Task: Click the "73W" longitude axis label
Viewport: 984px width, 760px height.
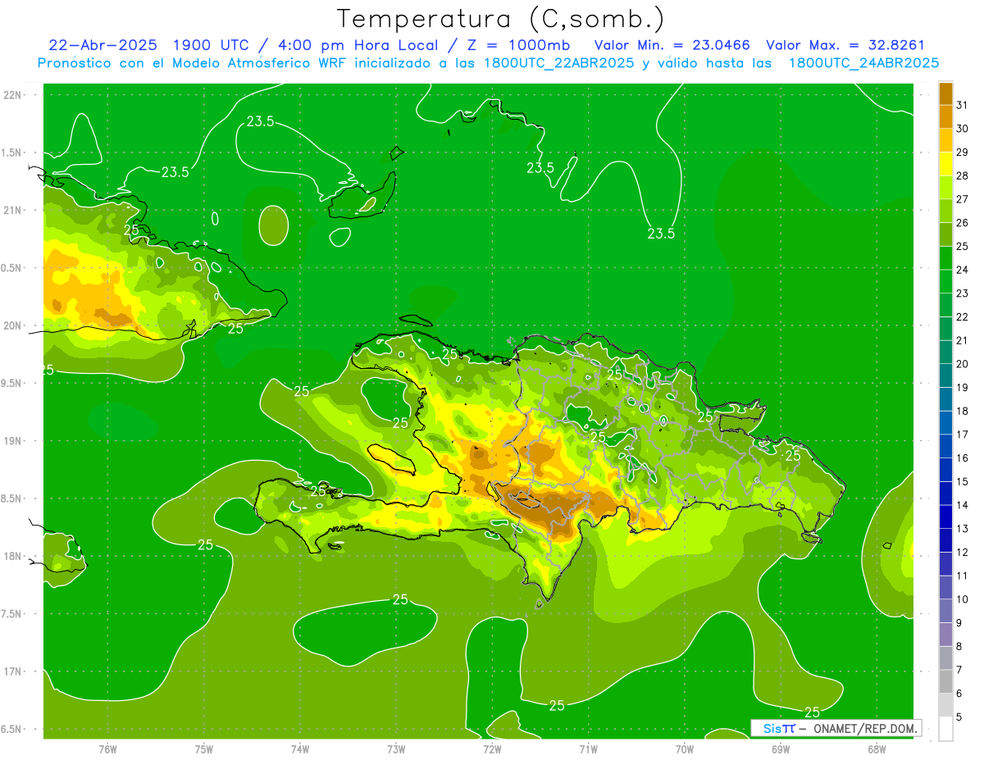Action: (396, 749)
